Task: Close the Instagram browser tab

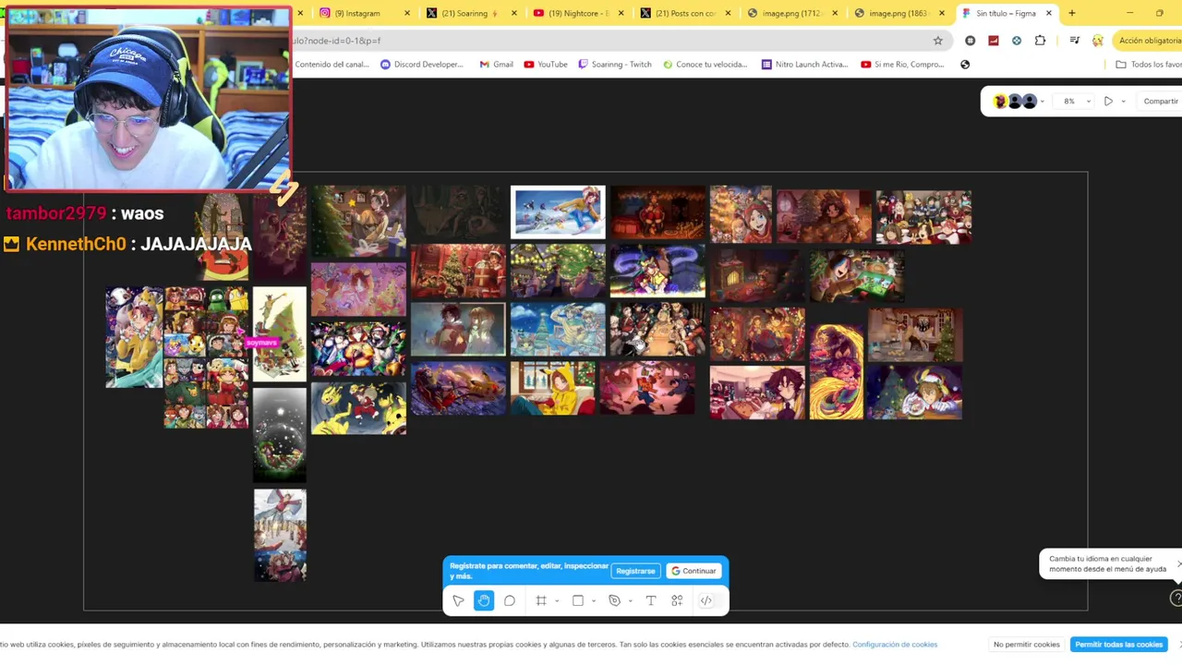Action: [x=407, y=13]
